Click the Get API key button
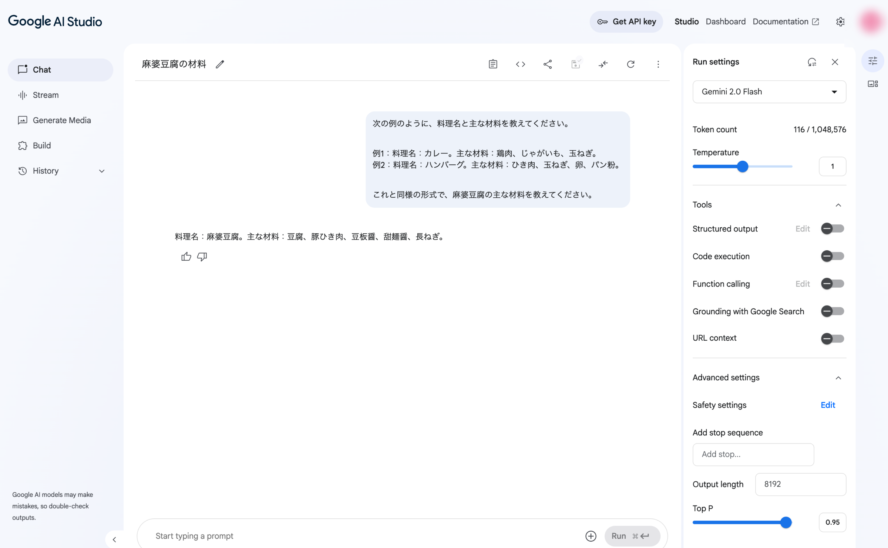The image size is (888, 548). (x=626, y=21)
